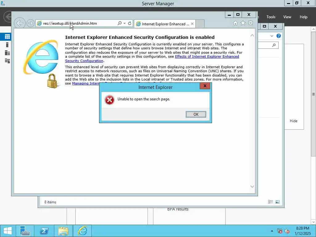316x237 pixels.
Task: Open the blue help icon in the Explorer window
Action: (x=279, y=36)
